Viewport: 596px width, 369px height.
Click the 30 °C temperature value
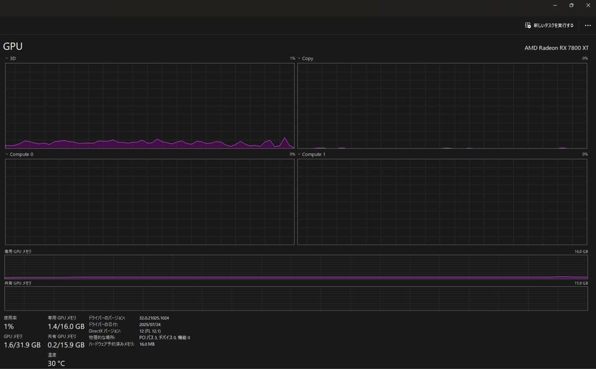tap(56, 363)
